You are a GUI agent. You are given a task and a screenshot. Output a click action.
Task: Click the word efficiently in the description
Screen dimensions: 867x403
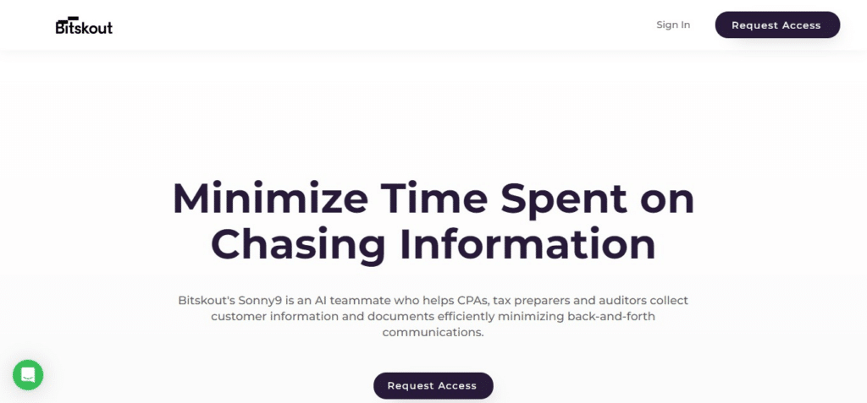(467, 318)
